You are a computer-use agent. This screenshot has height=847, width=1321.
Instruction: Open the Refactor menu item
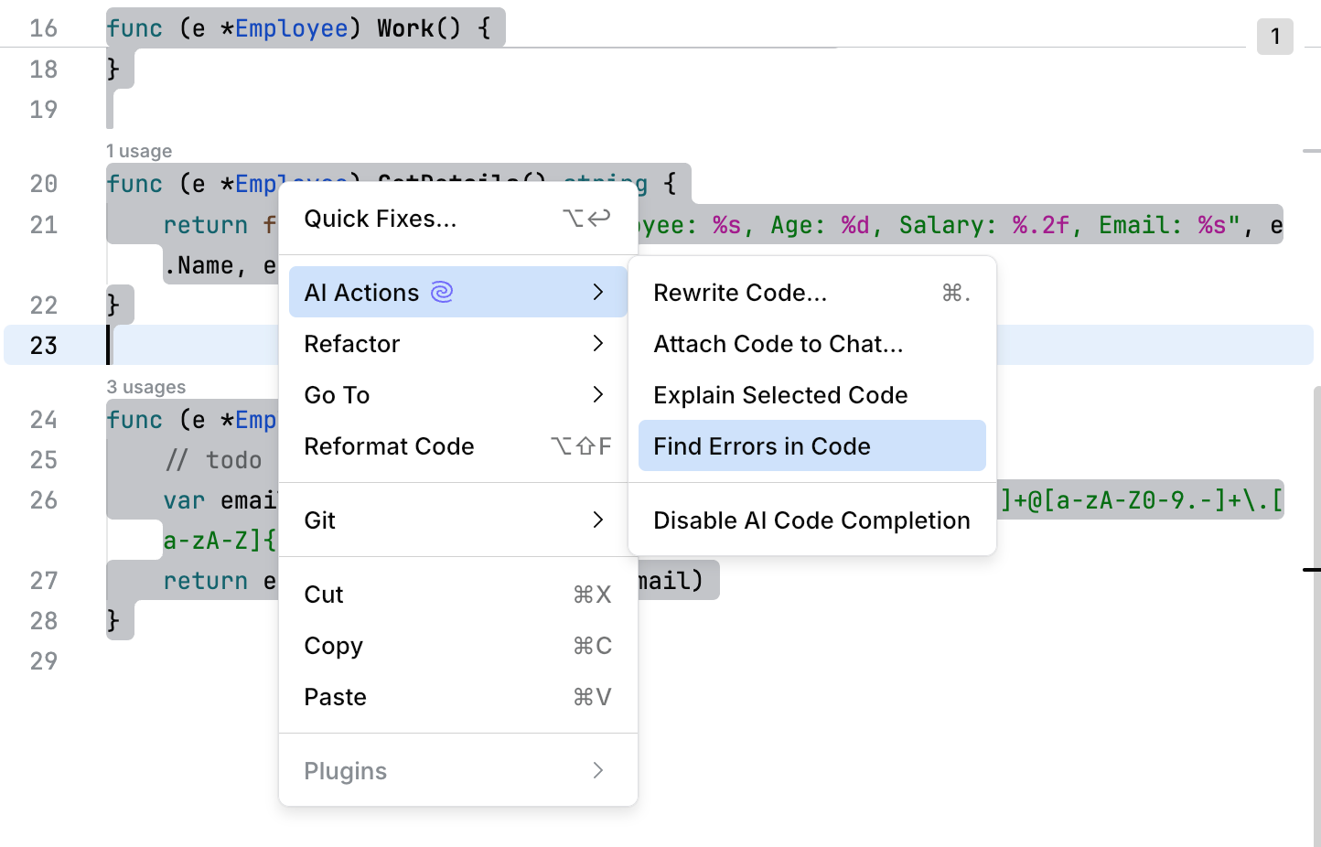pos(457,343)
